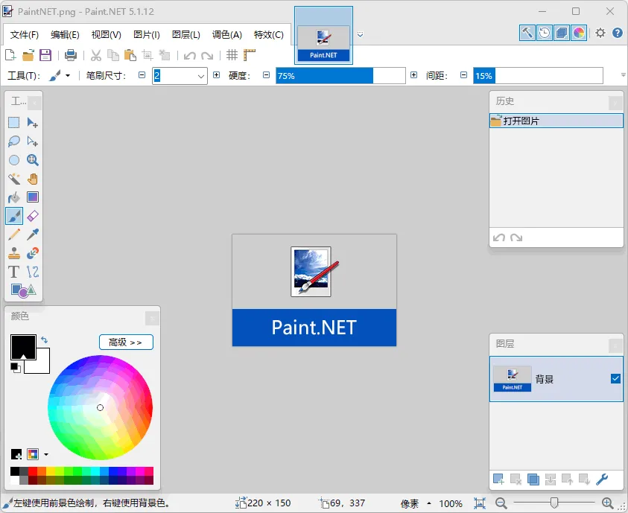Click the Print icon
Viewport: 628px width, 513px height.
coord(71,55)
